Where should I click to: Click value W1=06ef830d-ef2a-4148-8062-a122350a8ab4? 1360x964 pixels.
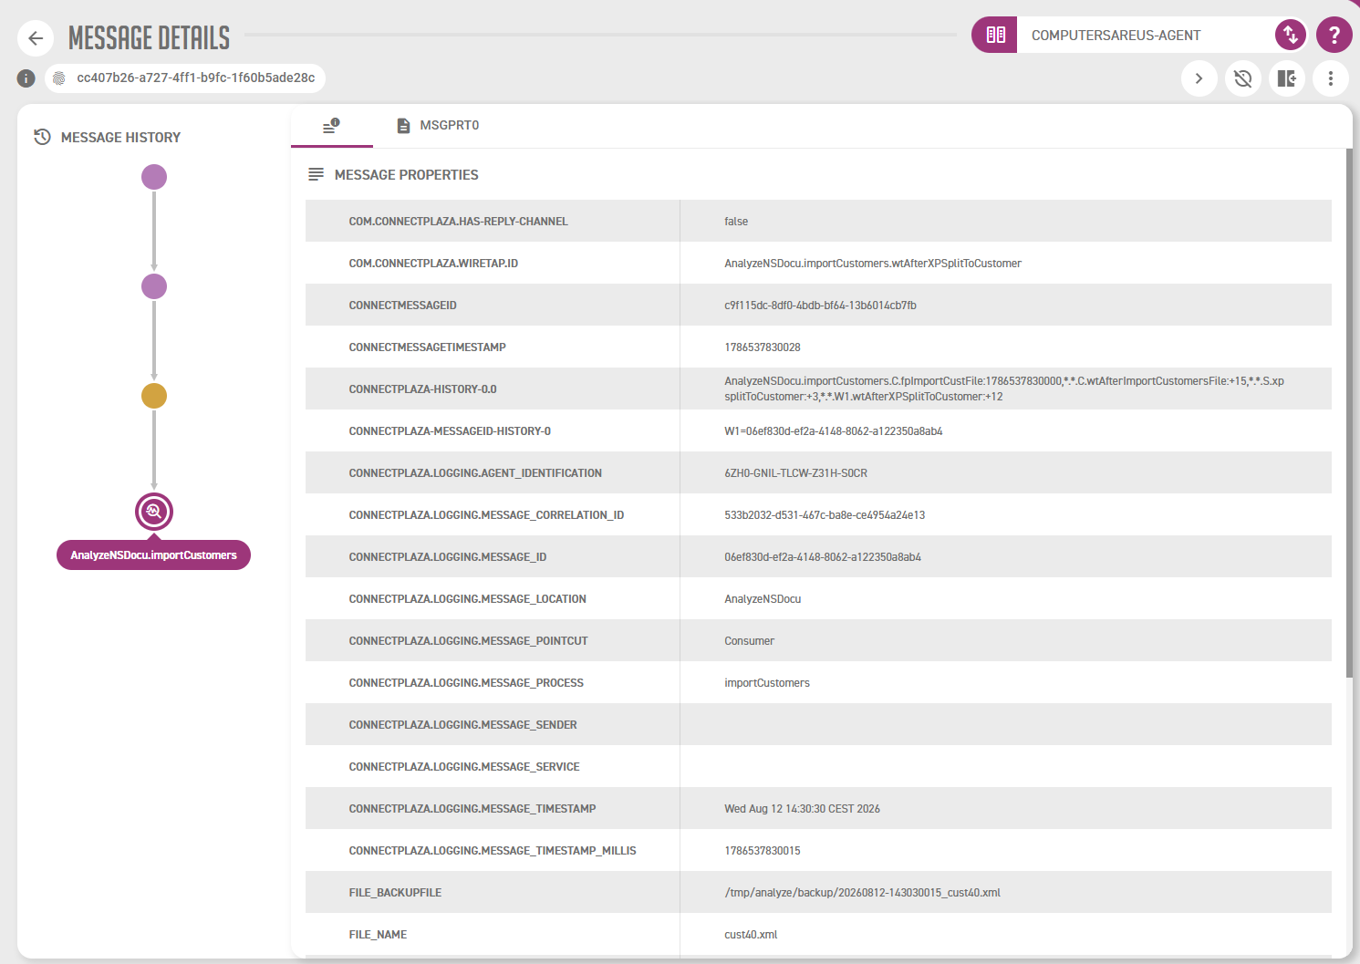click(833, 431)
